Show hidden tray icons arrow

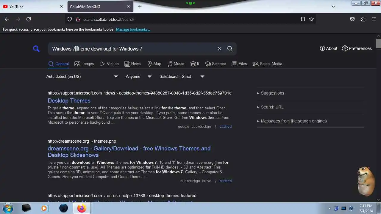(x=329, y=208)
